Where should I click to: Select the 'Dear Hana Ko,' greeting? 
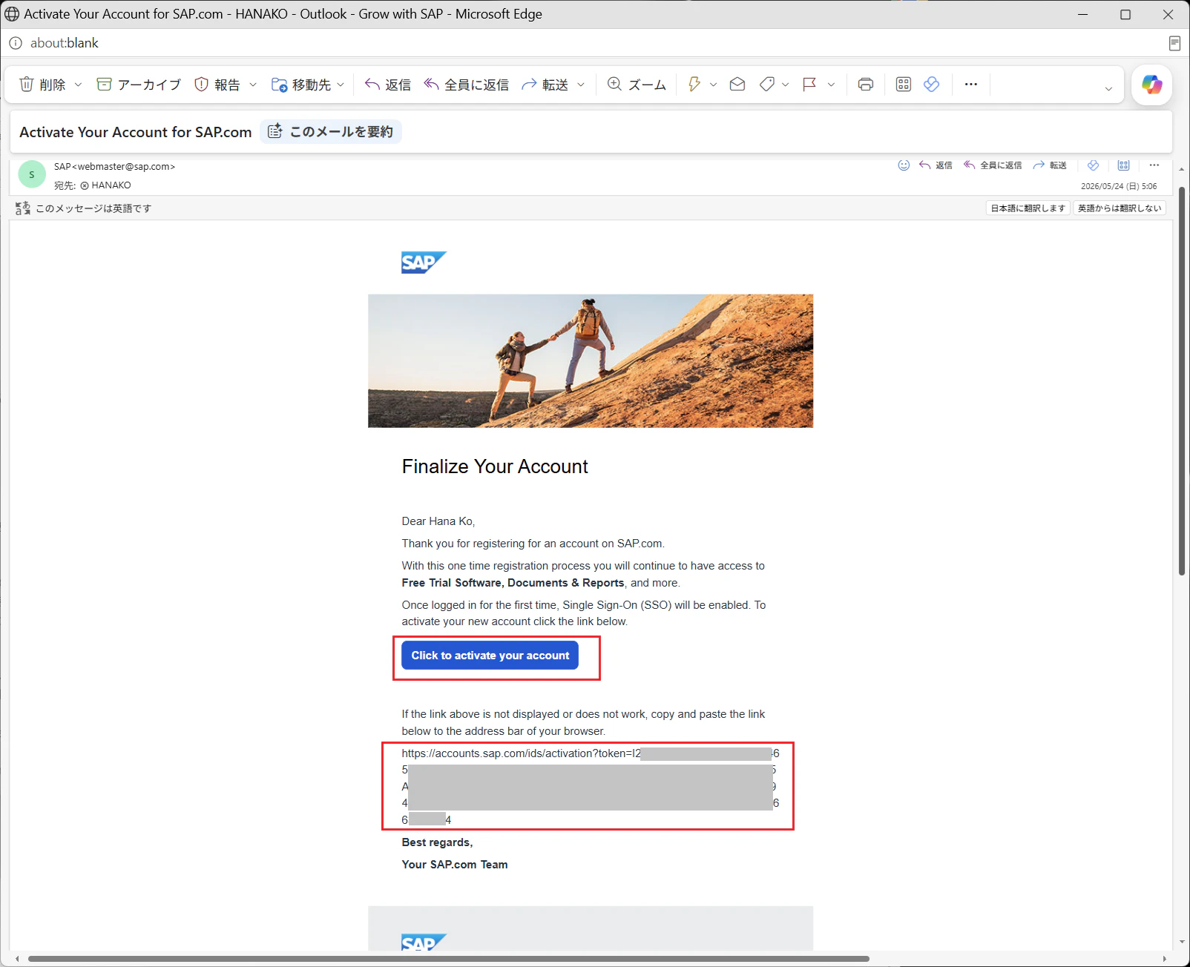(438, 521)
